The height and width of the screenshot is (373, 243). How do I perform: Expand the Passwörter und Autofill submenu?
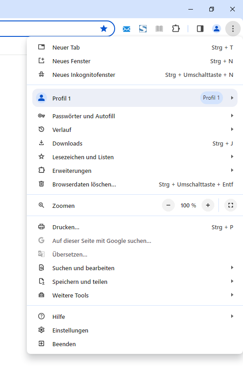135,116
